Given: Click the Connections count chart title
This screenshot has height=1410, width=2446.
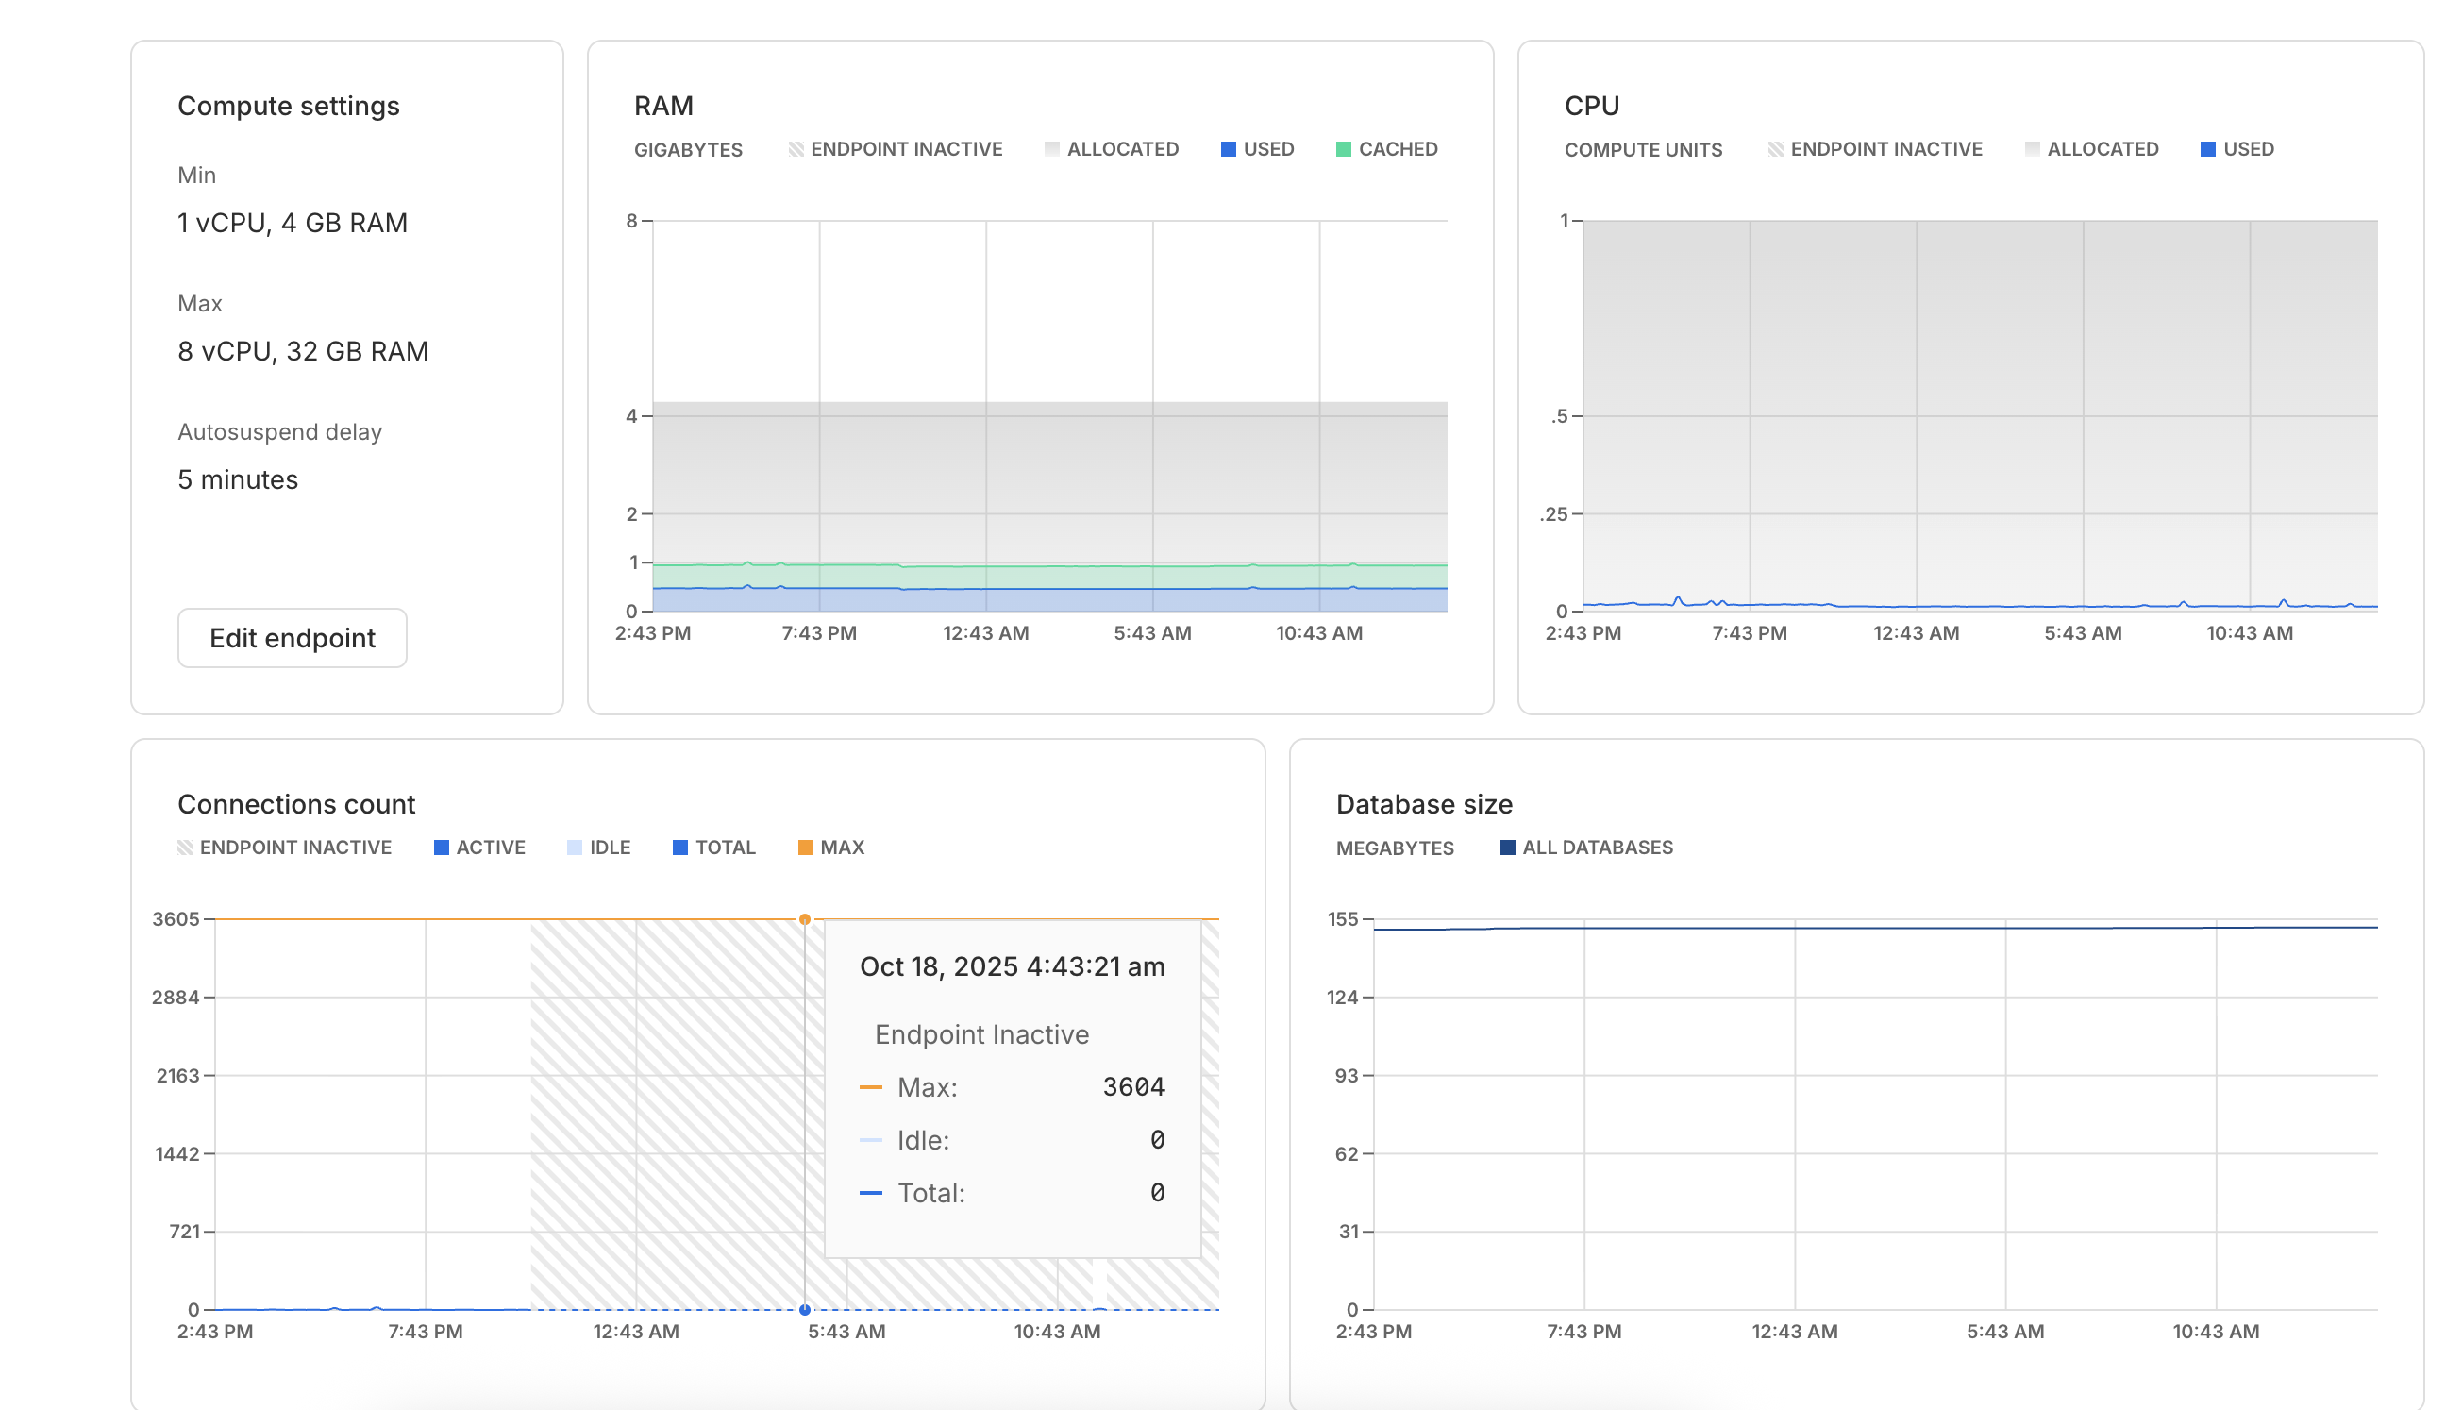Looking at the screenshot, I should (296, 804).
